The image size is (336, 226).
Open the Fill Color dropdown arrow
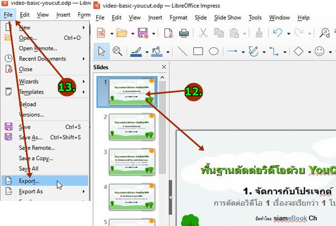coord(168,52)
